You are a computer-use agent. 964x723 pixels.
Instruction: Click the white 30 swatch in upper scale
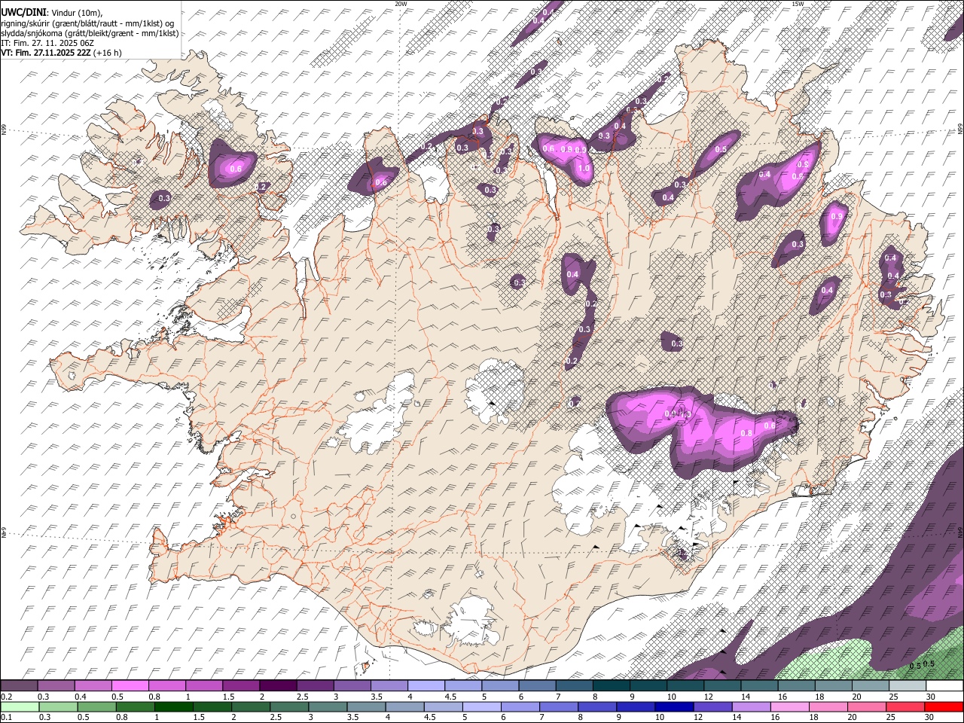click(944, 686)
